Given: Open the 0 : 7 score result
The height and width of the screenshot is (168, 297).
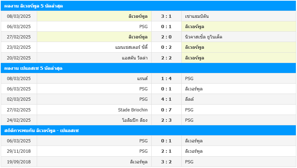Looking at the screenshot, I should point(166,110).
